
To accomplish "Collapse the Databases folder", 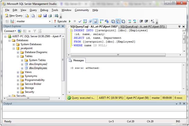I will coord(10,40).
